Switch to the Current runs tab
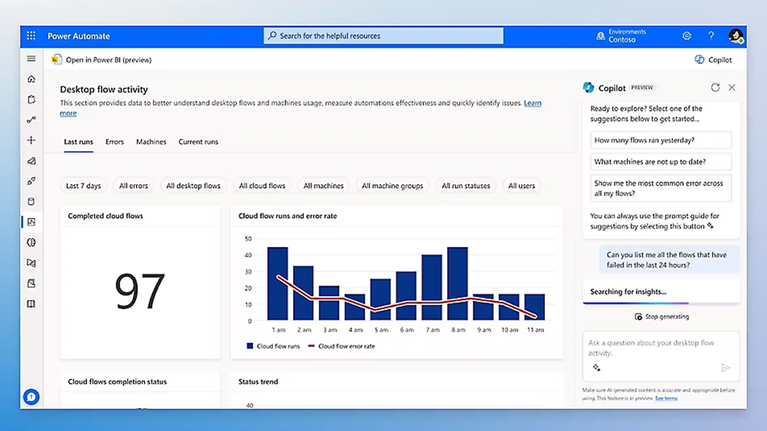The image size is (767, 431). pos(198,142)
